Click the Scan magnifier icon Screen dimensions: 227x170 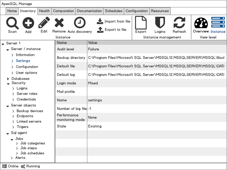(12, 23)
